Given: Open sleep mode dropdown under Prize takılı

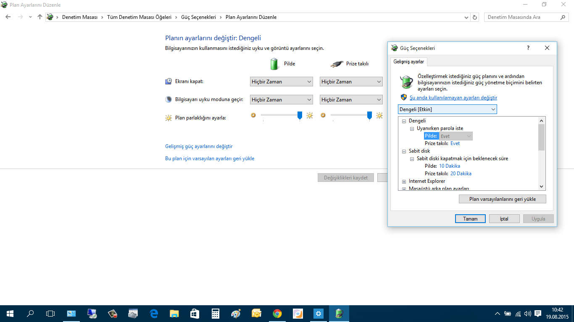Looking at the screenshot, I should click(x=351, y=100).
